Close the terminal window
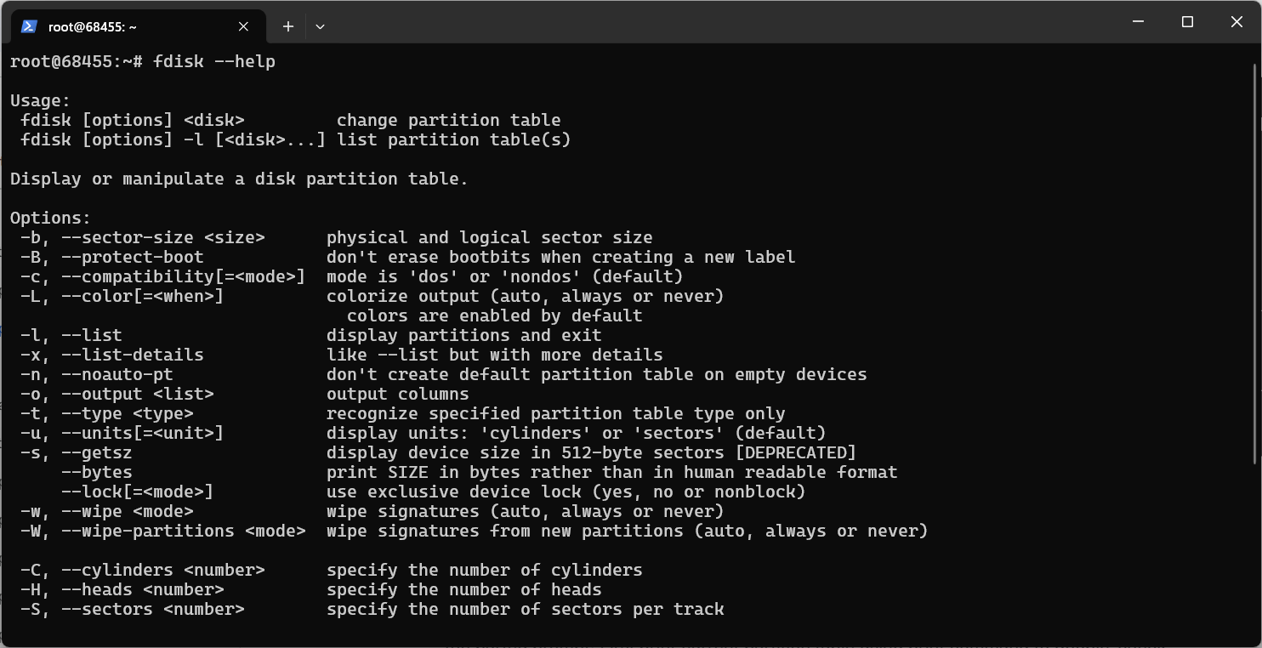This screenshot has width=1262, height=648. [1236, 22]
